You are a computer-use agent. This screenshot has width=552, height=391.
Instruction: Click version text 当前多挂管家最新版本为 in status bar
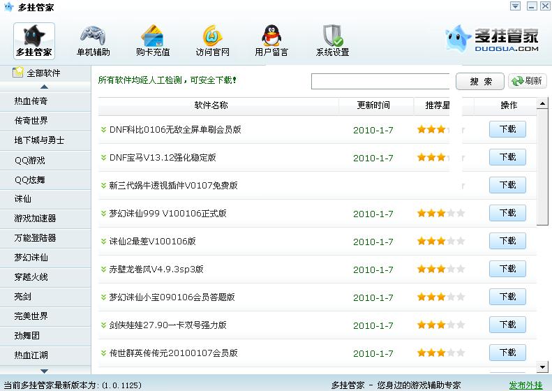[73, 385]
